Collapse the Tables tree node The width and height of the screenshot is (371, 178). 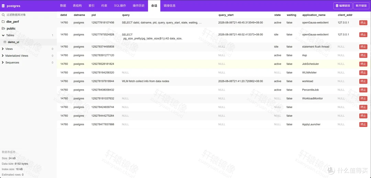[x=3, y=35]
